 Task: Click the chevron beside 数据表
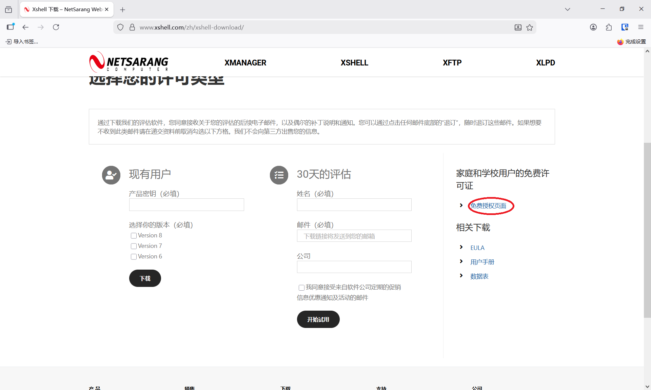(x=461, y=275)
